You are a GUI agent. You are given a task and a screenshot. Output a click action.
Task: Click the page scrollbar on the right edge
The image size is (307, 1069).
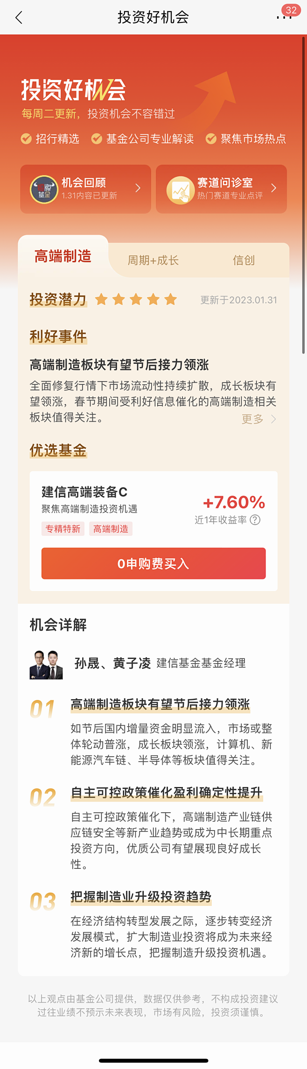(303, 196)
